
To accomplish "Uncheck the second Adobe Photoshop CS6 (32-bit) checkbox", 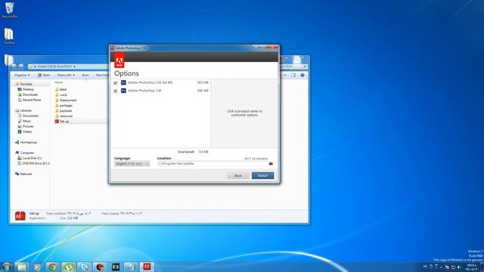I will tap(116, 91).
